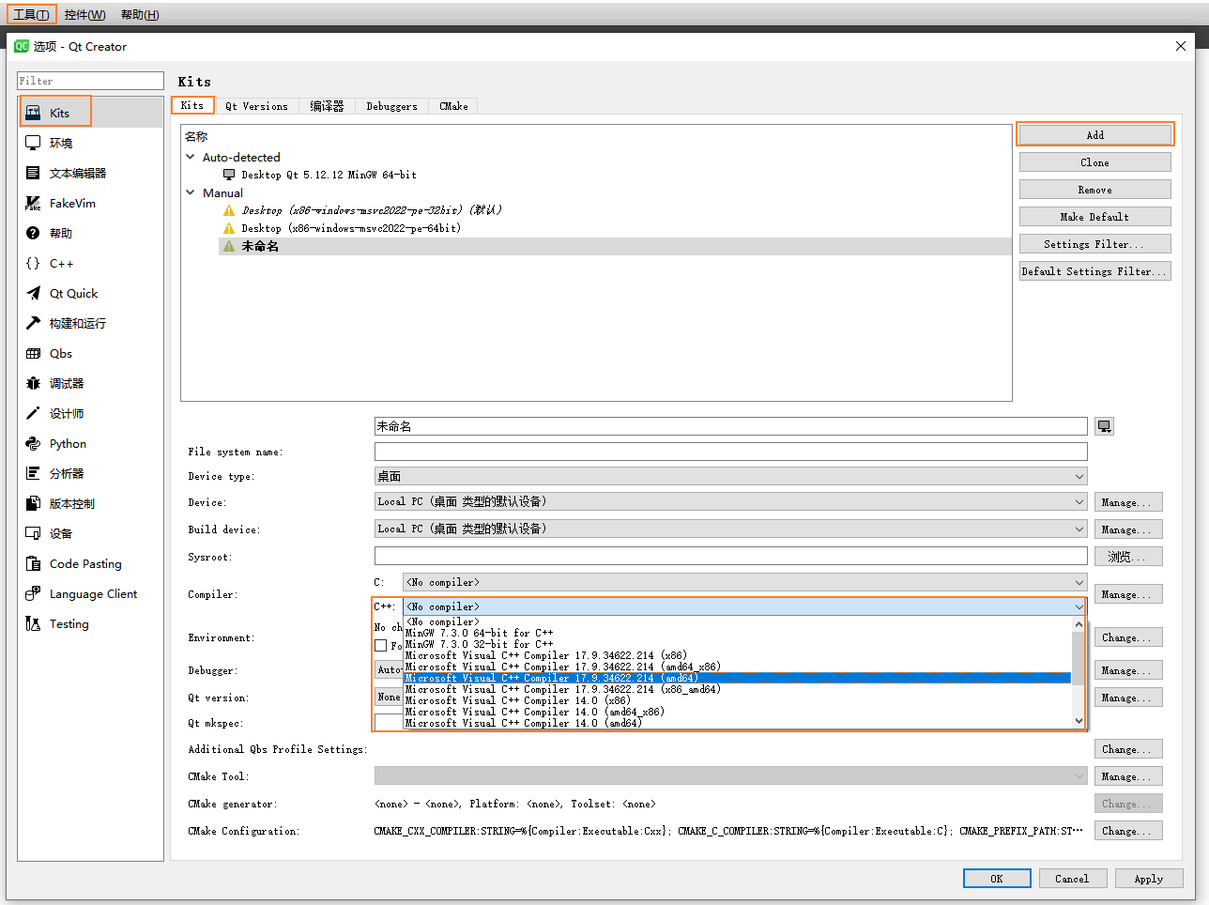
Task: Switch to the CMake tab
Action: (x=453, y=106)
